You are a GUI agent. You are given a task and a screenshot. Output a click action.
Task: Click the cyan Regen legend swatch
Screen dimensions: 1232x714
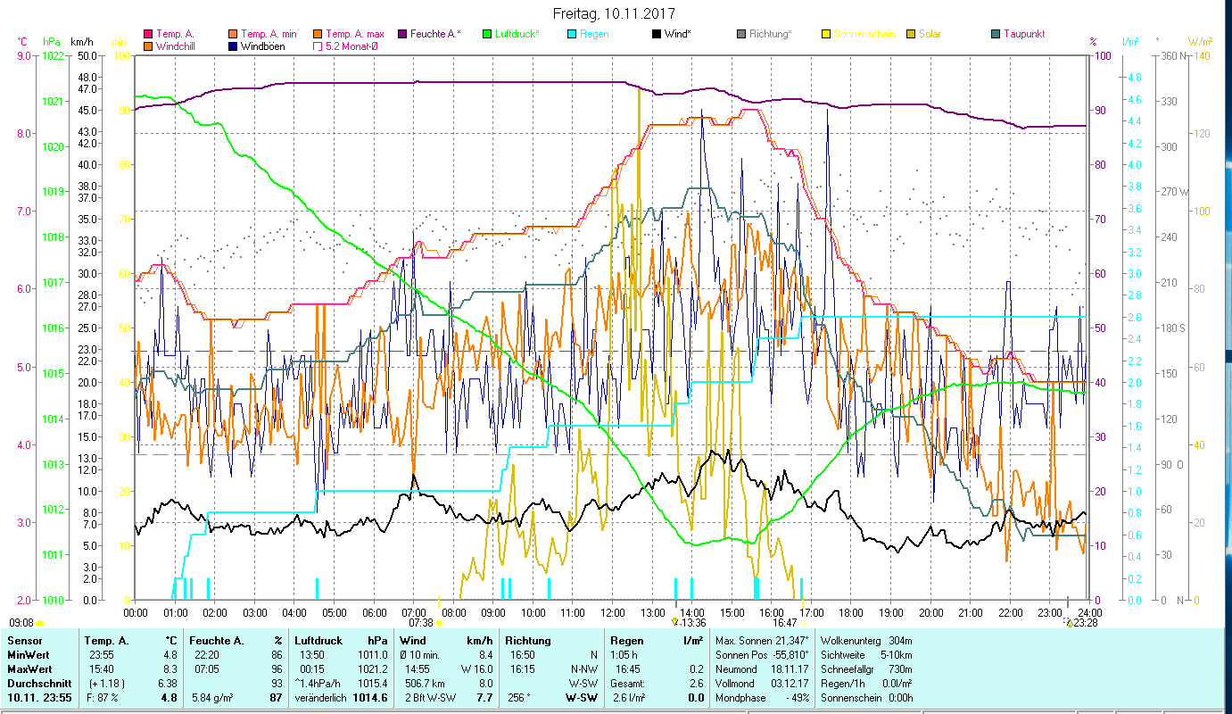click(x=572, y=34)
